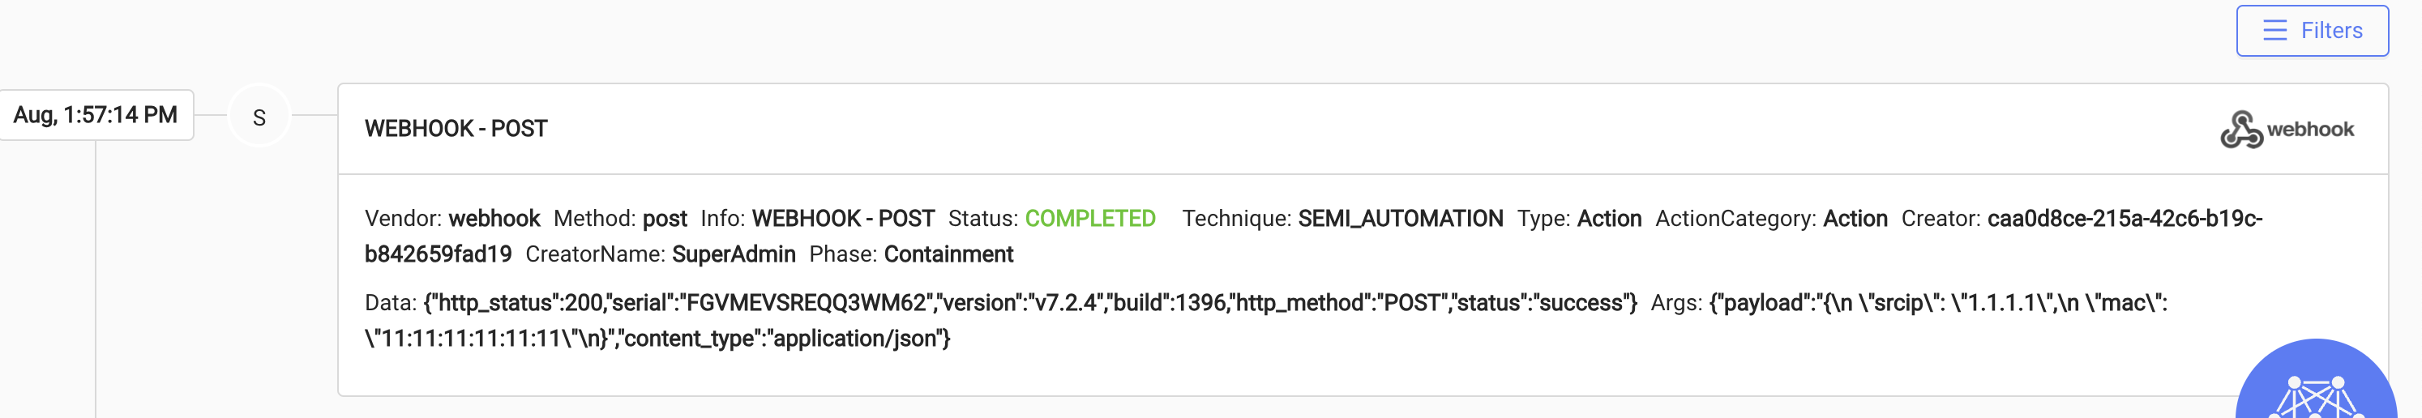Click the green COMPLETED status text
This screenshot has height=418, width=2422.
[x=1089, y=219]
